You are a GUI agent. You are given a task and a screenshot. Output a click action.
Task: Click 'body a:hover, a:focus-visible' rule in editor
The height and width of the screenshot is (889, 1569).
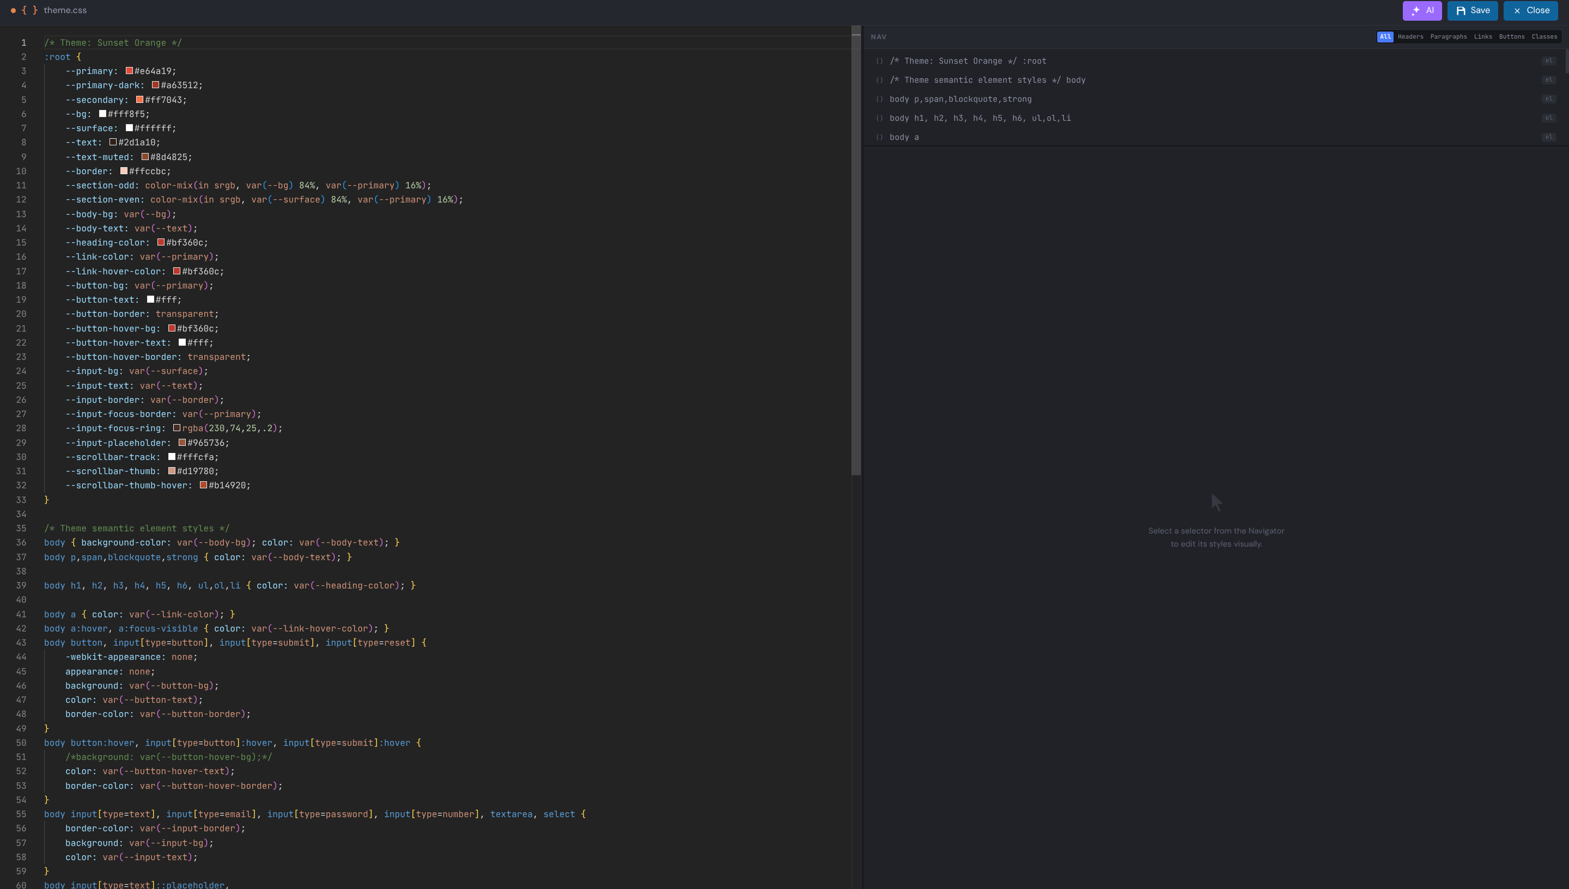(216, 628)
